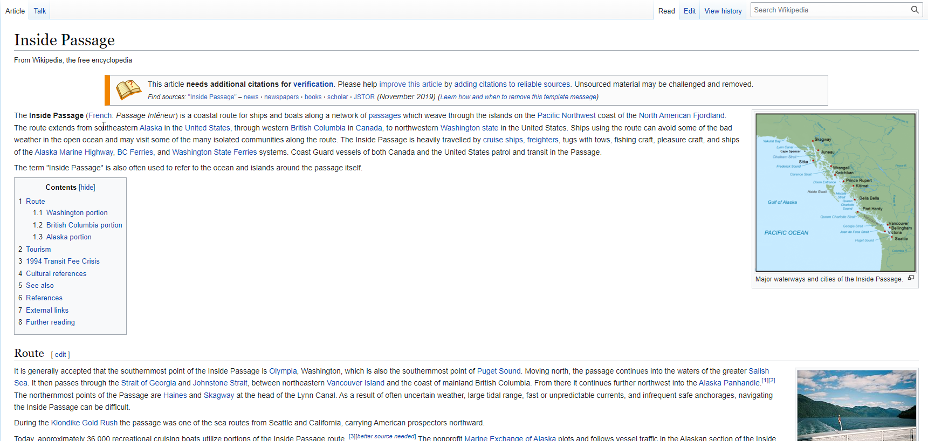Find sources via books link
This screenshot has width=928, height=441.
(x=313, y=97)
